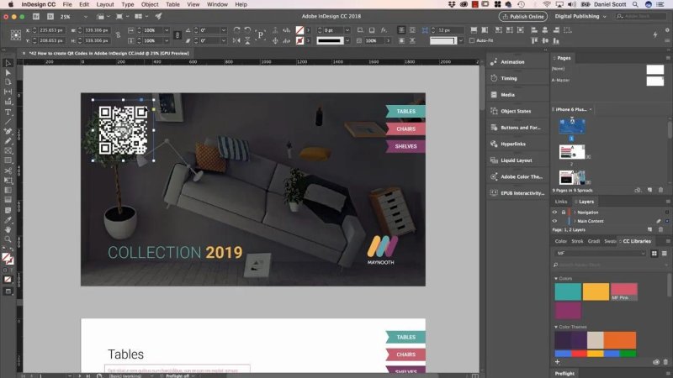
Task: Select the Zoom tool
Action: pos(8,239)
